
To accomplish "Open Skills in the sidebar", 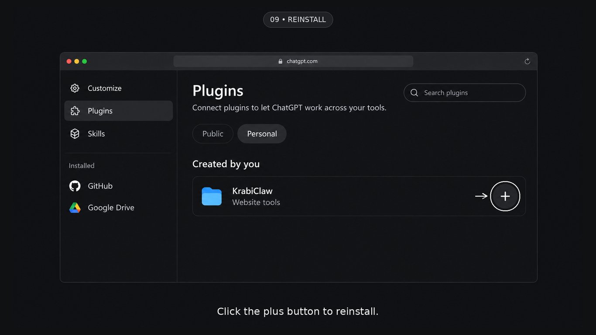I will (119, 133).
